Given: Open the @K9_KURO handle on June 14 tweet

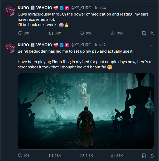Looking at the screenshot, I should click(81, 8).
